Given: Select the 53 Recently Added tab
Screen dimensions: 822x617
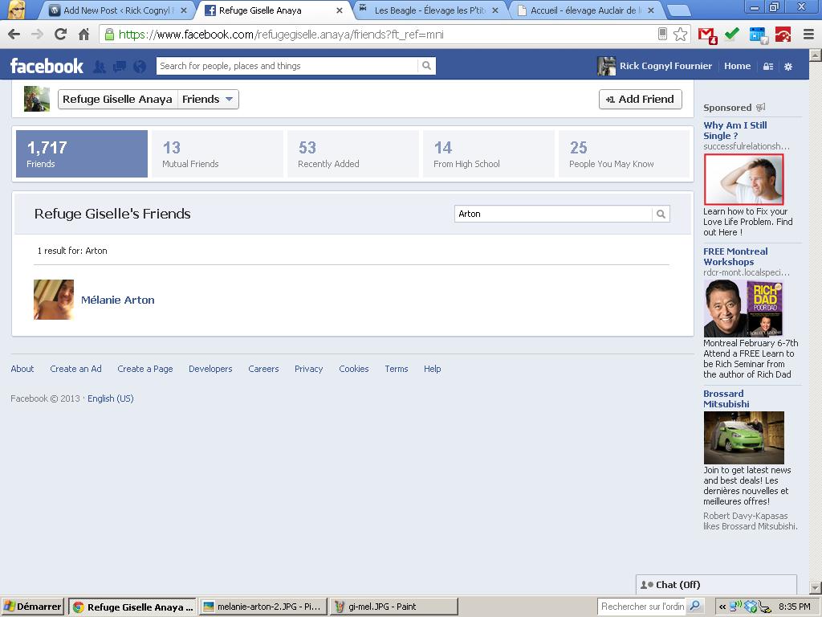Looking at the screenshot, I should point(353,153).
